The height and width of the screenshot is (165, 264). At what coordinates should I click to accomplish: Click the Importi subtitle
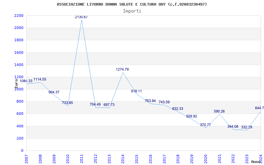(x=132, y=11)
